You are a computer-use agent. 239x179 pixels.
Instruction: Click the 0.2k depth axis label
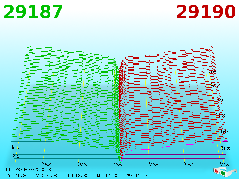coord(16,148)
